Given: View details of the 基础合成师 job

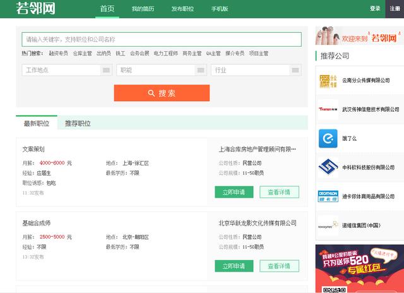Looking at the screenshot, I should [x=279, y=266].
